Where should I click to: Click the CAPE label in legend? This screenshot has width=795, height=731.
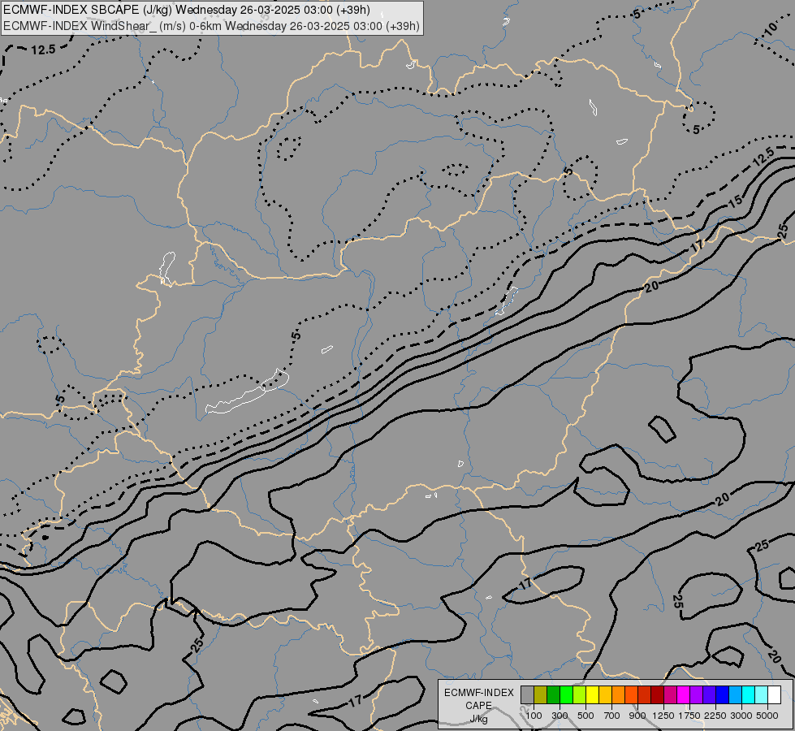[x=478, y=706]
